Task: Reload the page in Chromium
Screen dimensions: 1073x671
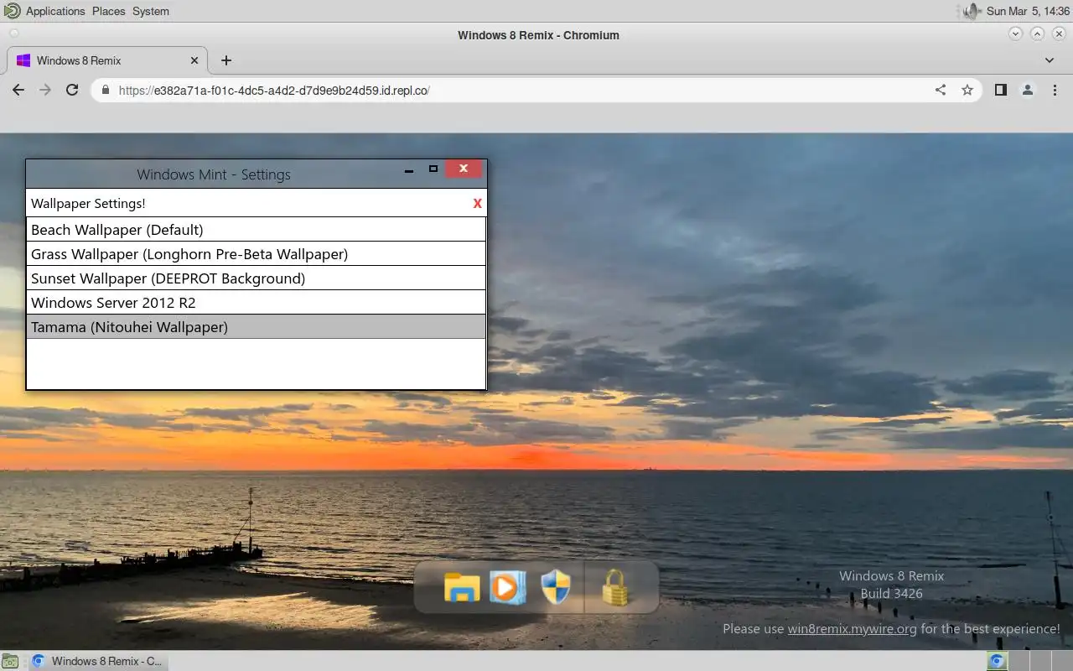Action: coord(72,90)
